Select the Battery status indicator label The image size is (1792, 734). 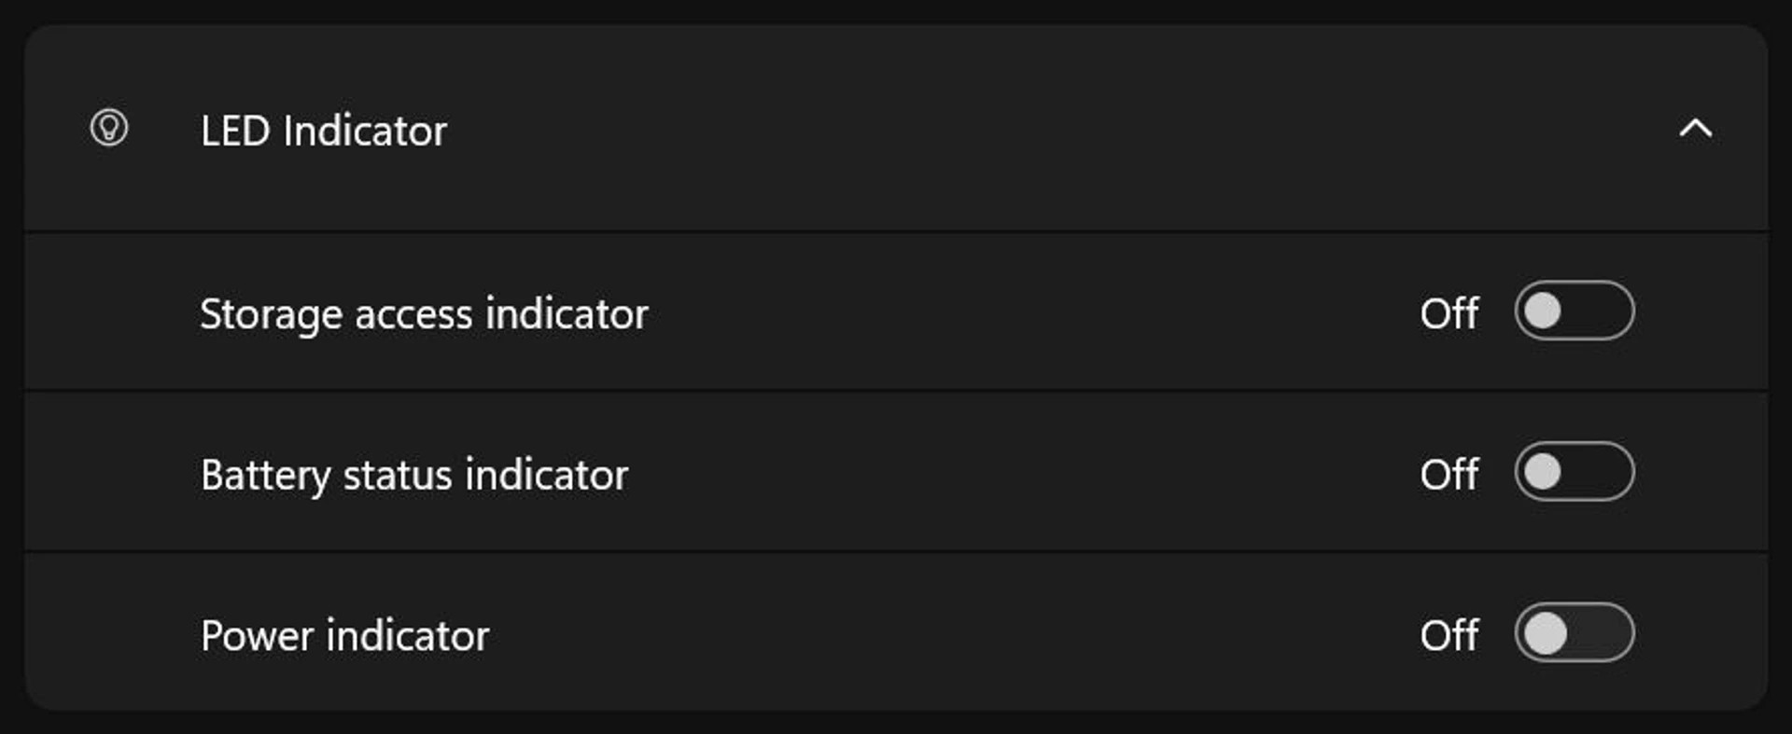[414, 475]
